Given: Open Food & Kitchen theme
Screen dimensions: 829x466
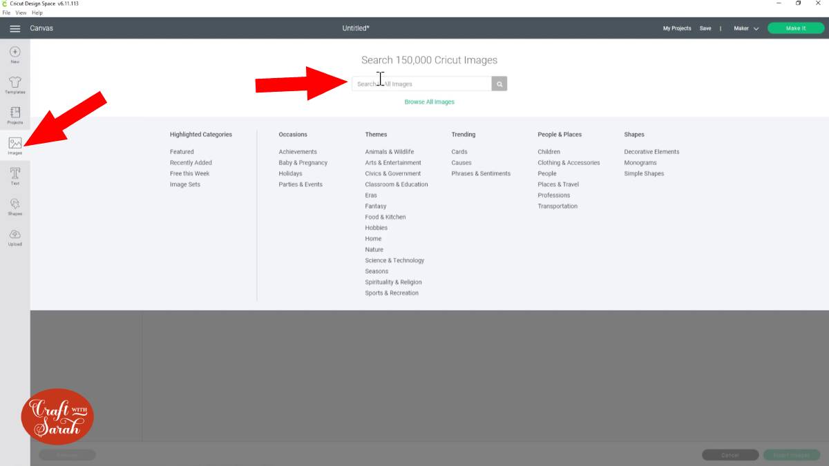Looking at the screenshot, I should click(x=385, y=217).
